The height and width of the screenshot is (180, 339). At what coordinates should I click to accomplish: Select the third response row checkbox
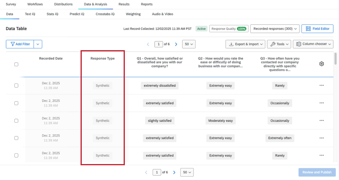point(16,121)
